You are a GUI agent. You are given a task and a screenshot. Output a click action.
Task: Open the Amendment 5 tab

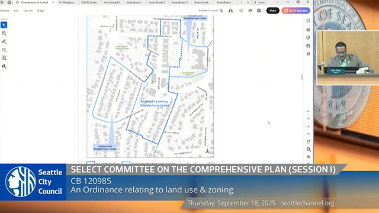click(113, 2)
